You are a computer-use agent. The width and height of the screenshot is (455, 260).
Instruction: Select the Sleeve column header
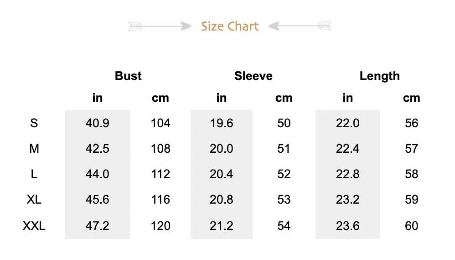(253, 76)
